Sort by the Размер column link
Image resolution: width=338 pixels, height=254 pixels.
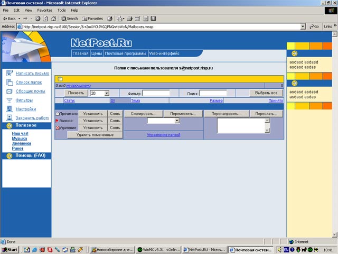coord(216,101)
